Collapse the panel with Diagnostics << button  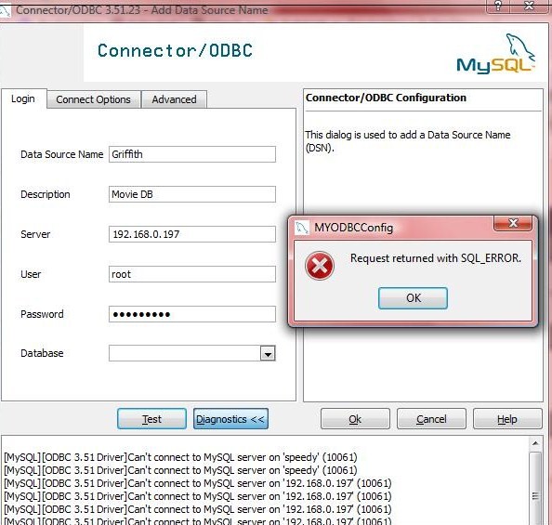click(230, 419)
